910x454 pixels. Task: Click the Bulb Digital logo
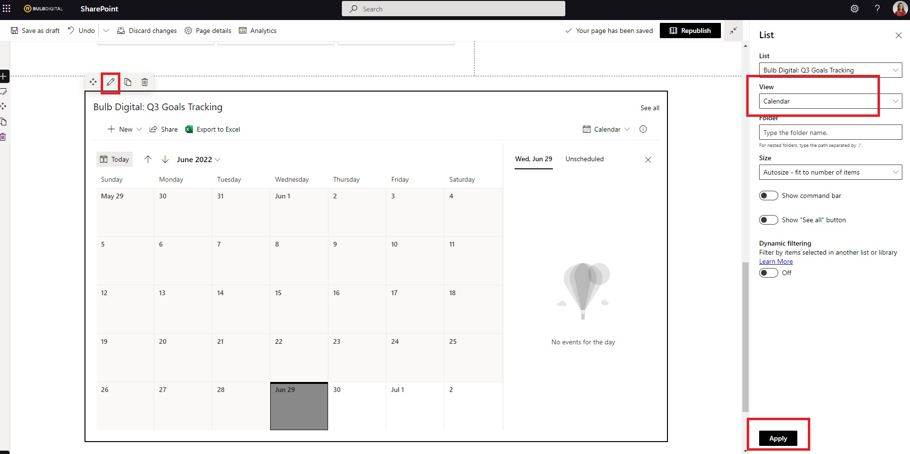coord(43,9)
